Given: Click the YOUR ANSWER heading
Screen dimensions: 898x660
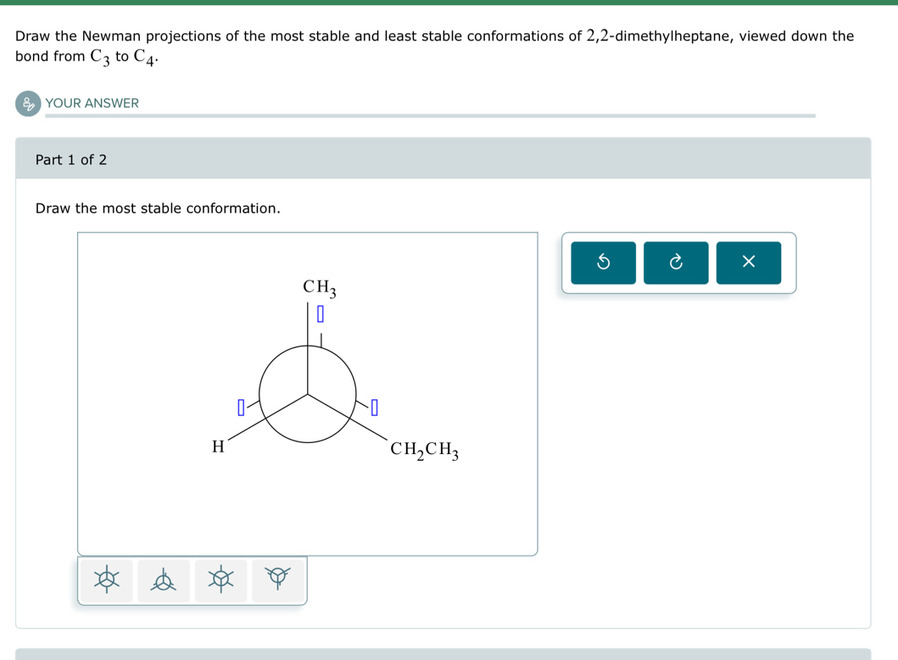Looking at the screenshot, I should tap(92, 103).
